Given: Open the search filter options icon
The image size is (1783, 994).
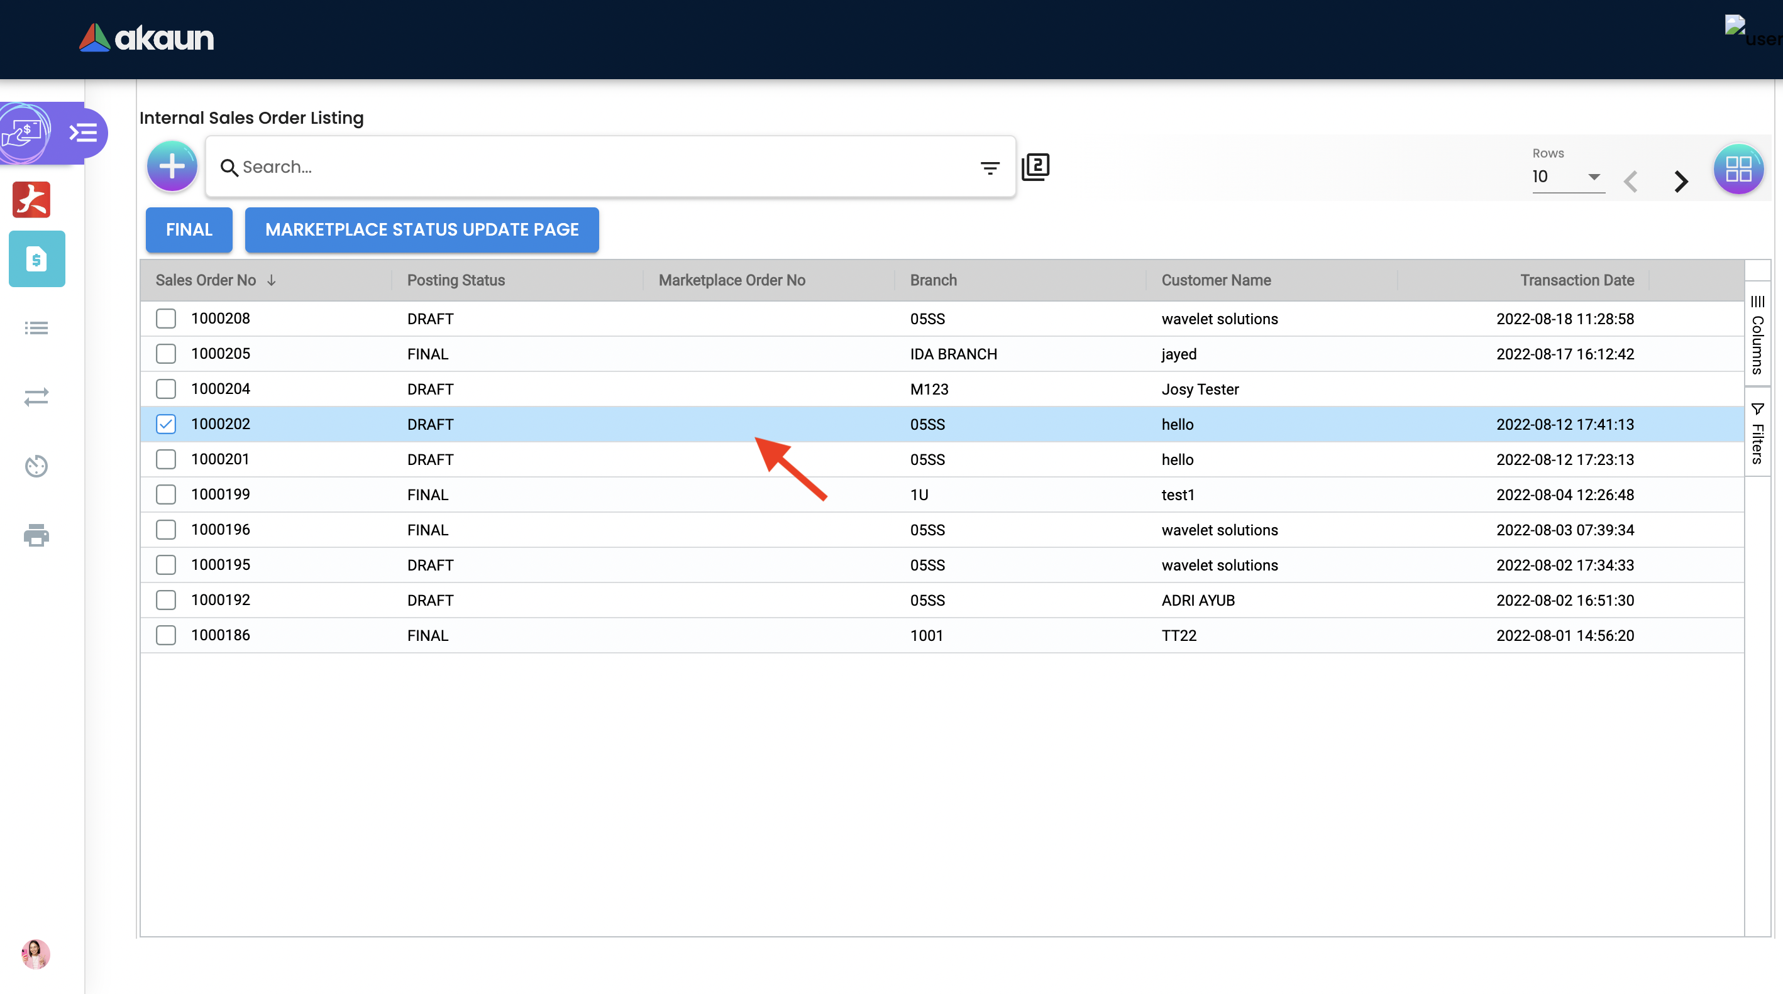Looking at the screenshot, I should tap(990, 168).
